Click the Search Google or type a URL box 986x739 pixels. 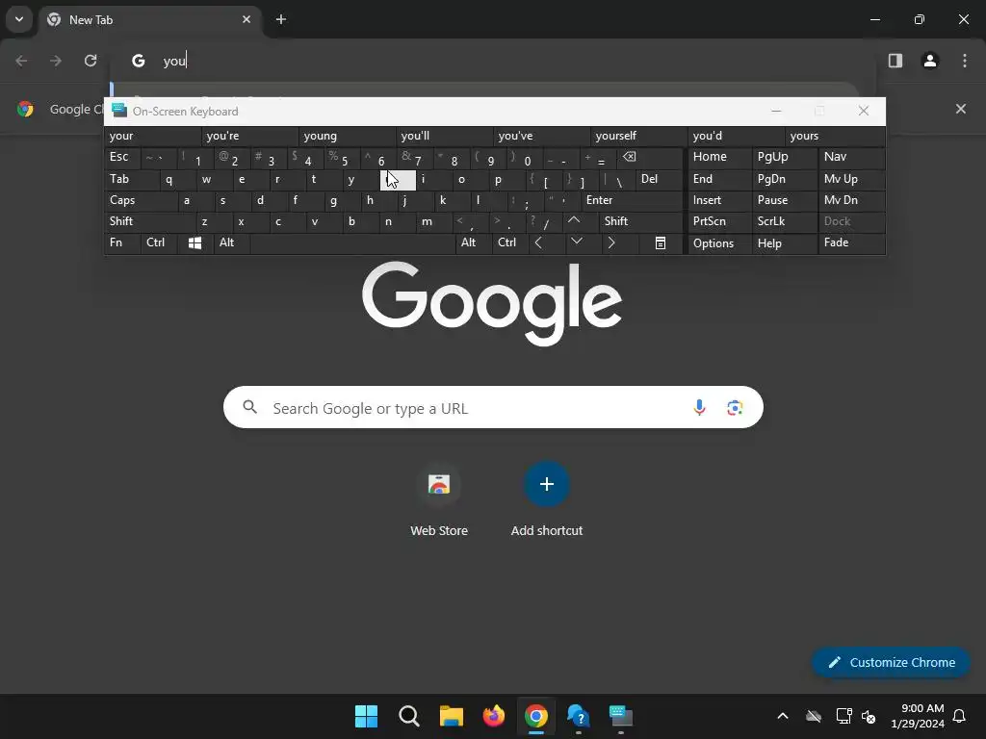point(493,407)
